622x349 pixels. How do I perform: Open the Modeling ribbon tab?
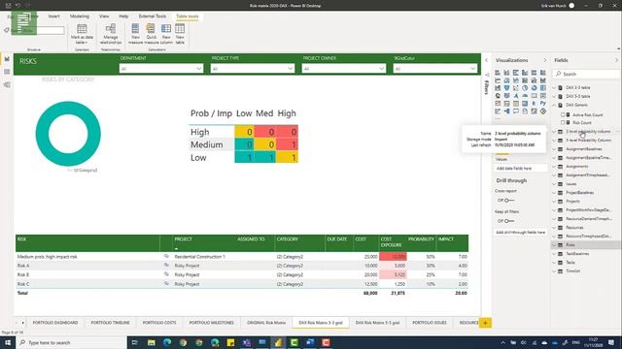click(80, 16)
